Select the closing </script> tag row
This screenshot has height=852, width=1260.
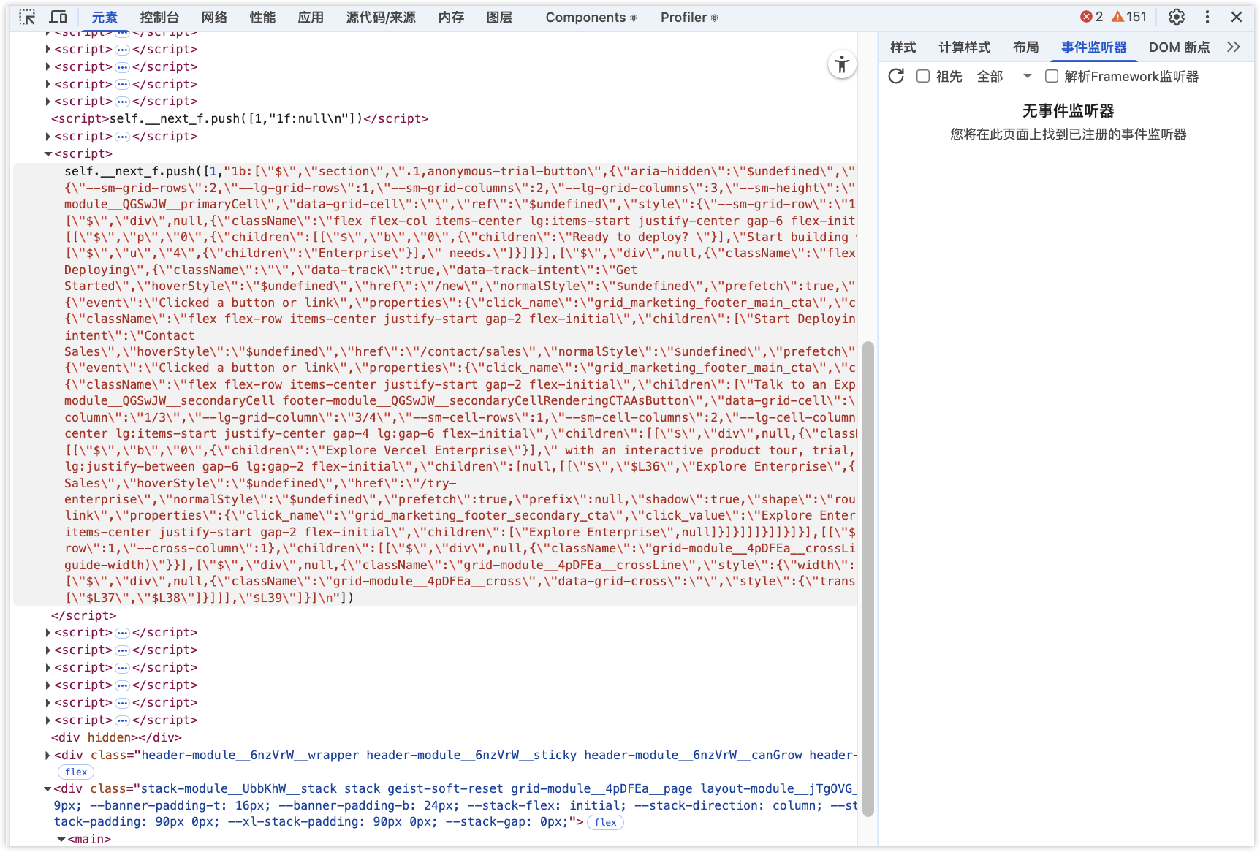pos(83,616)
